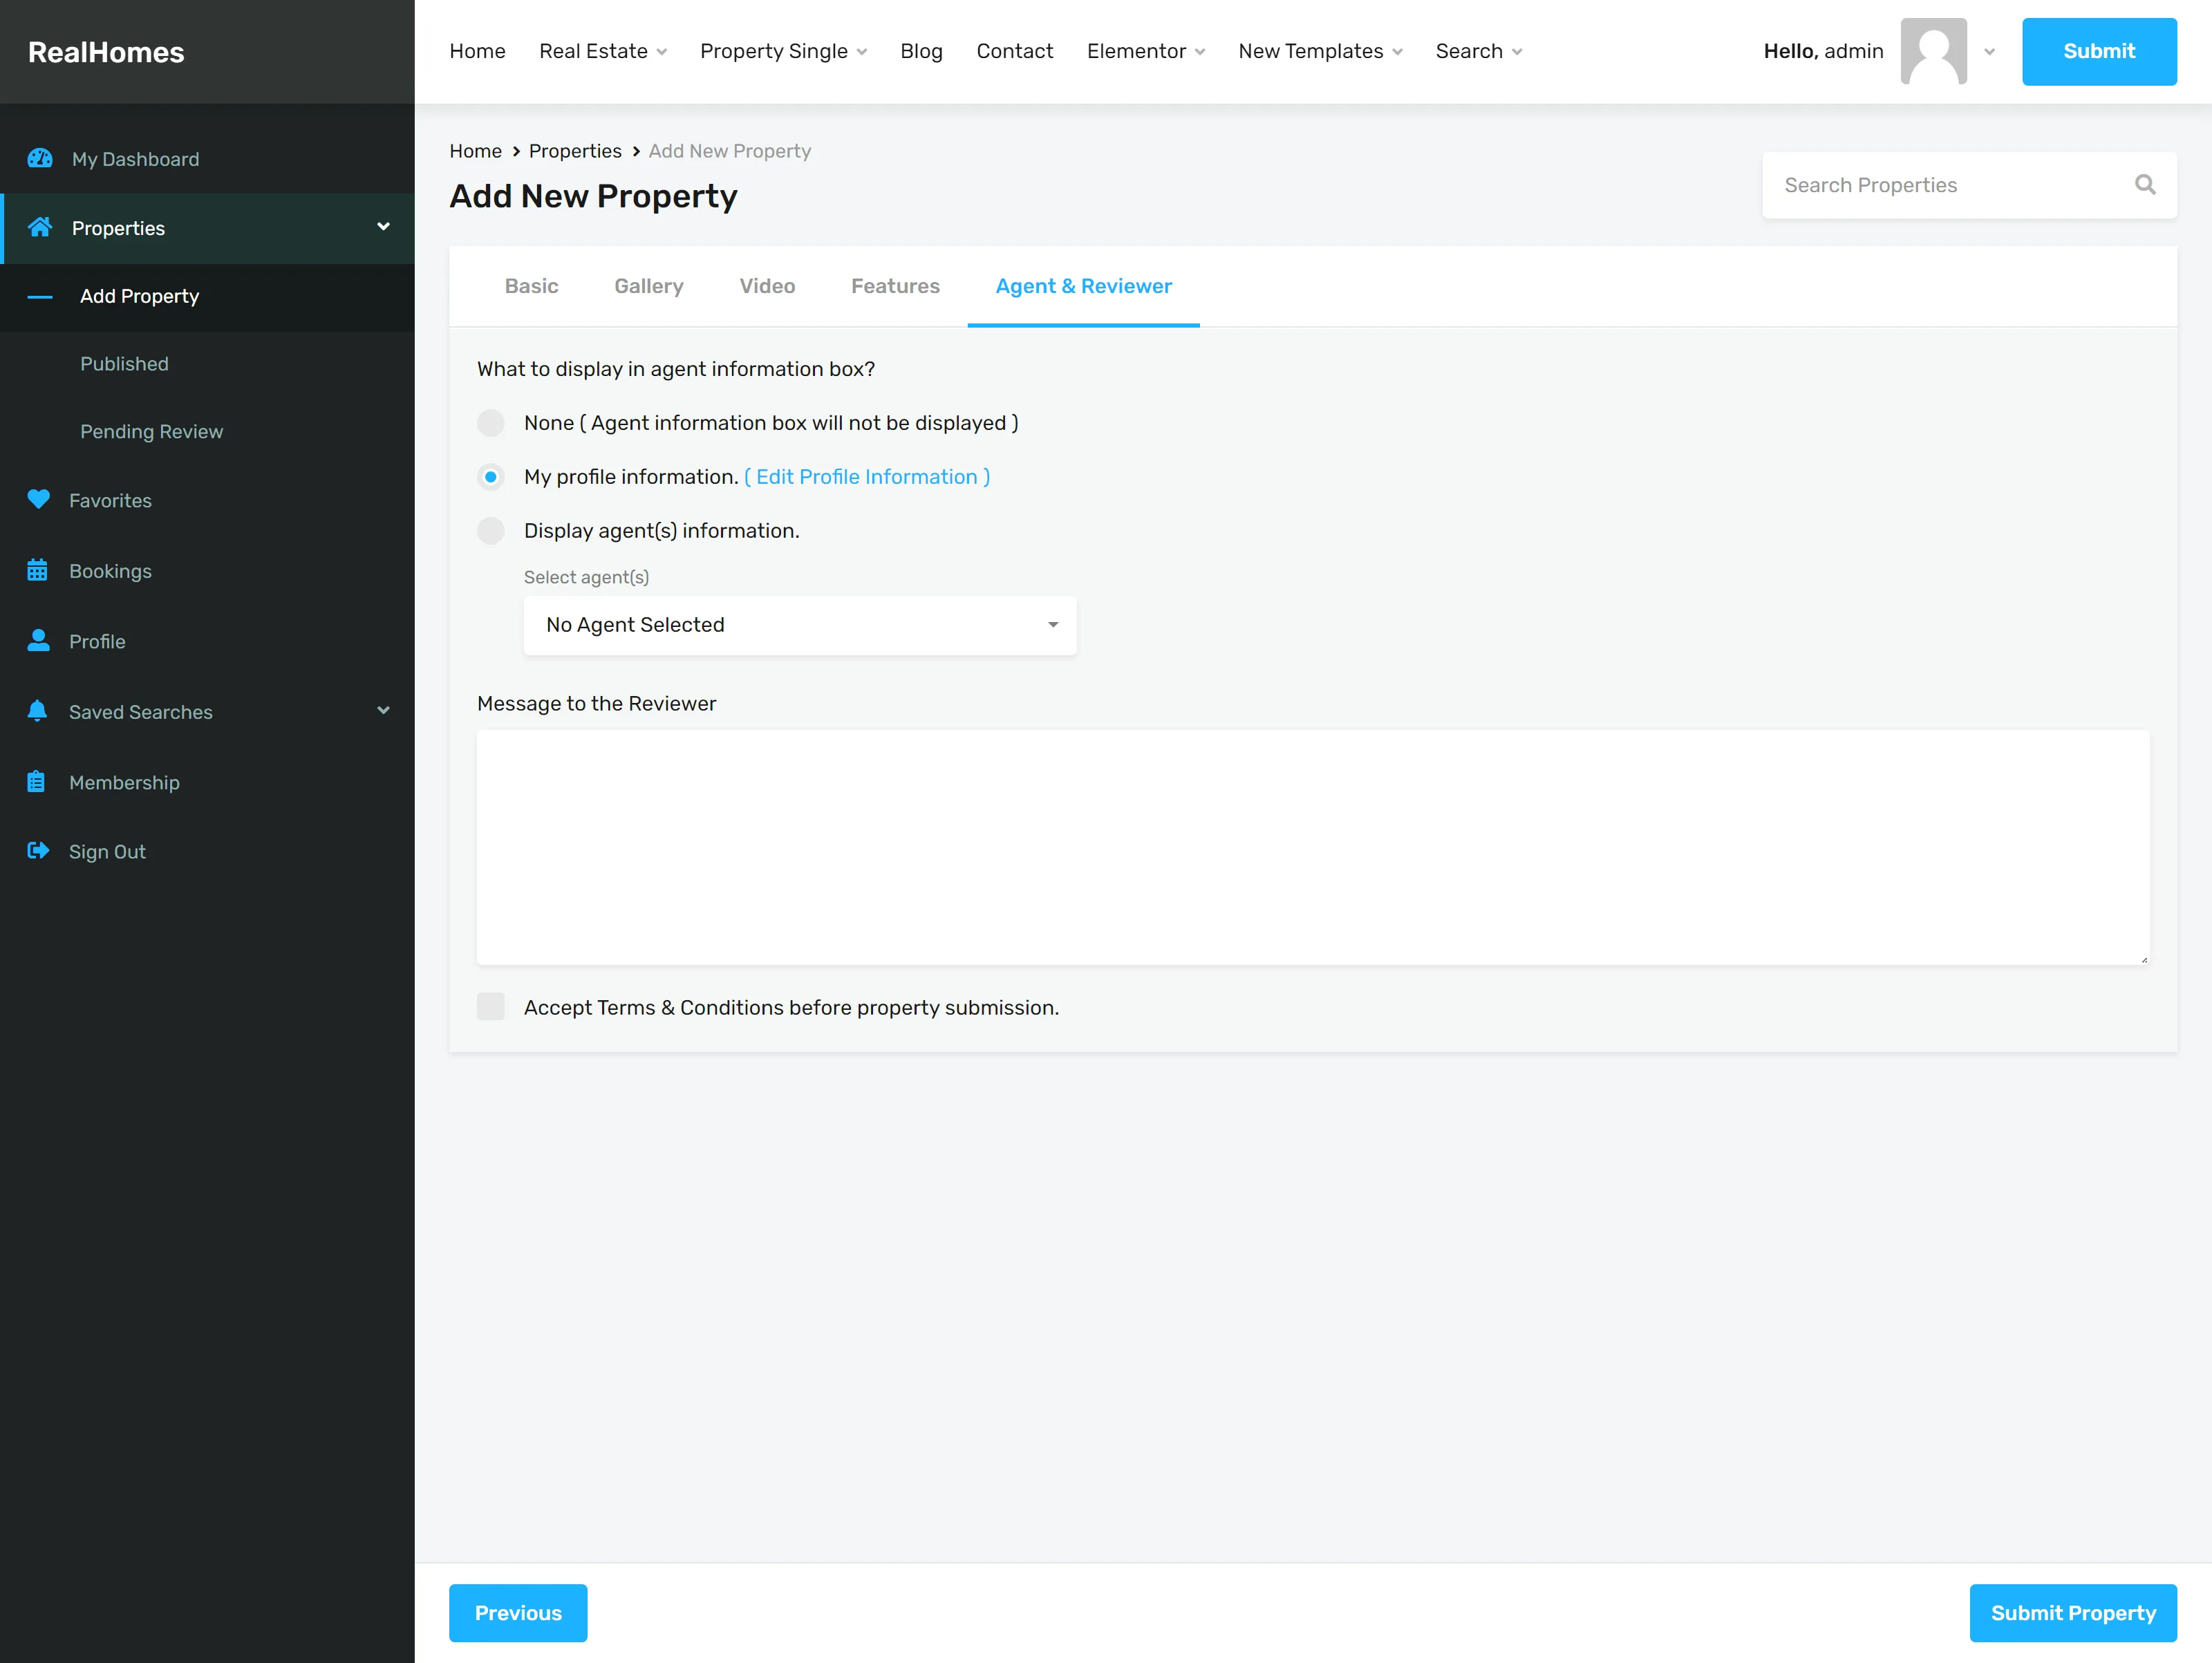
Task: Select Display agent(s) information radio
Action: [x=491, y=531]
